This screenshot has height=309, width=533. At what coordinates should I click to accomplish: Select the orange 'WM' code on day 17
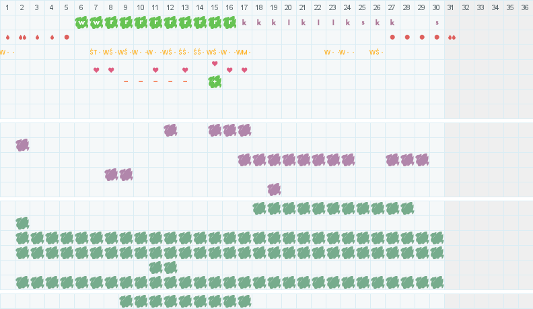point(243,52)
